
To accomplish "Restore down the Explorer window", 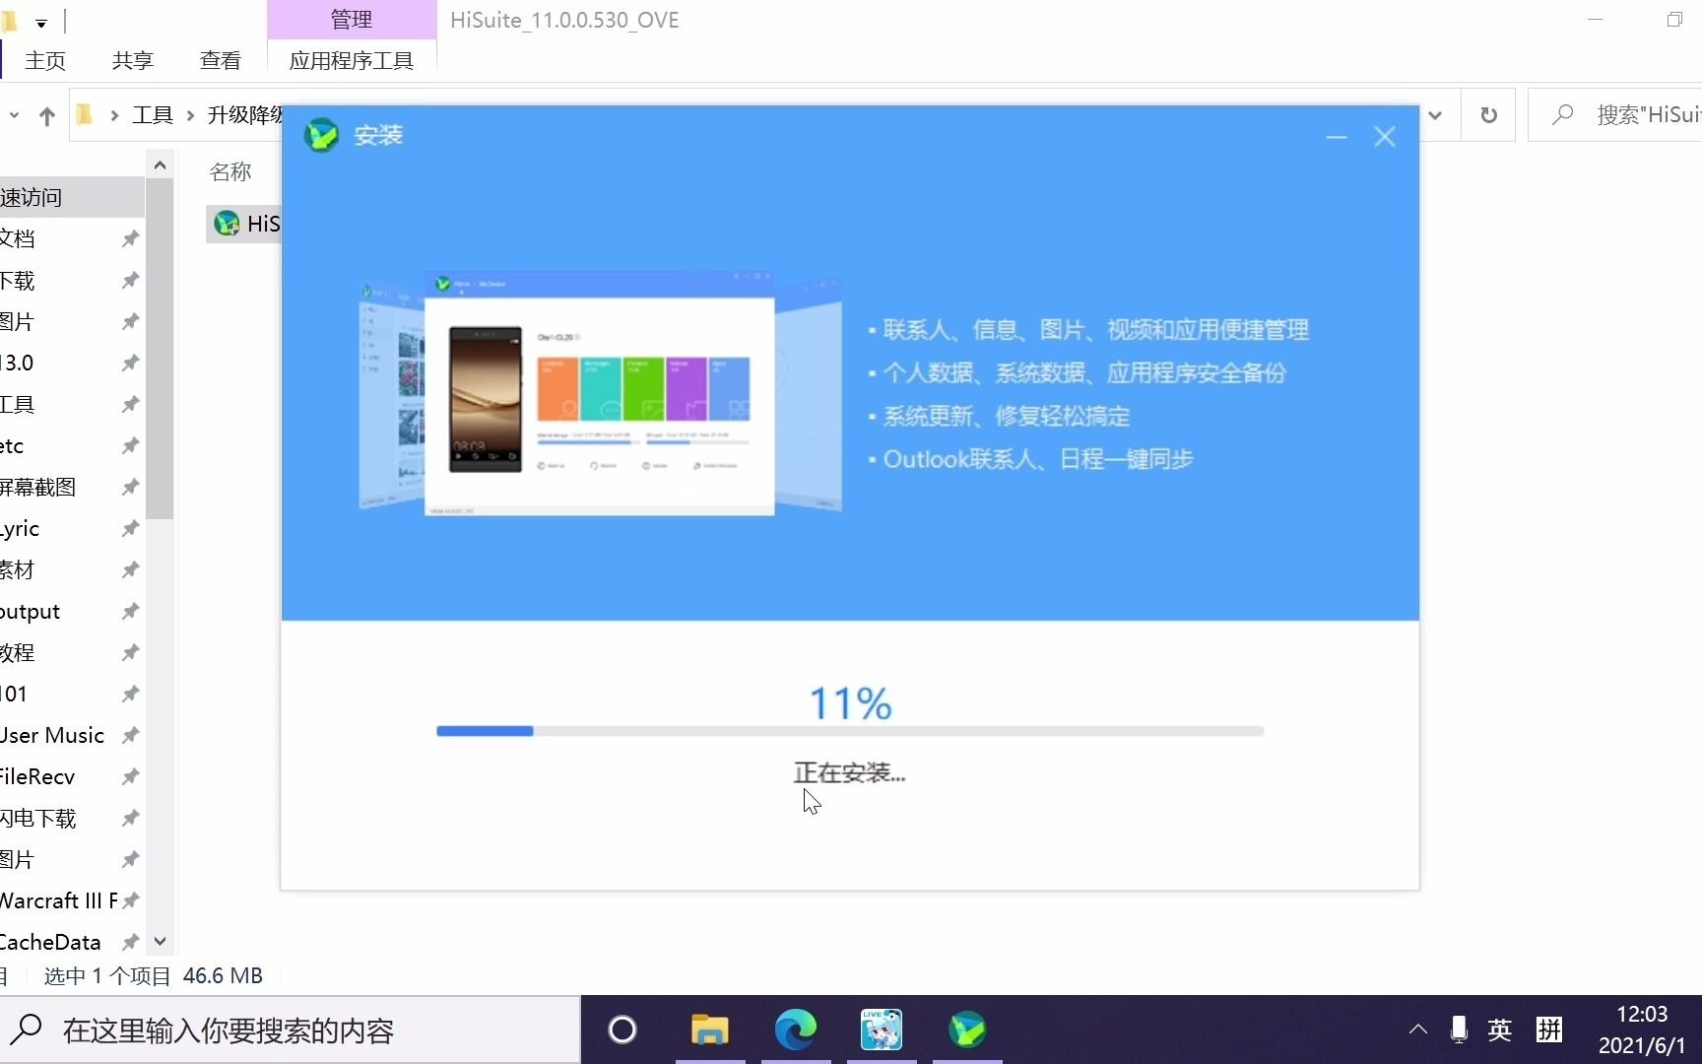I will 1673,20.
